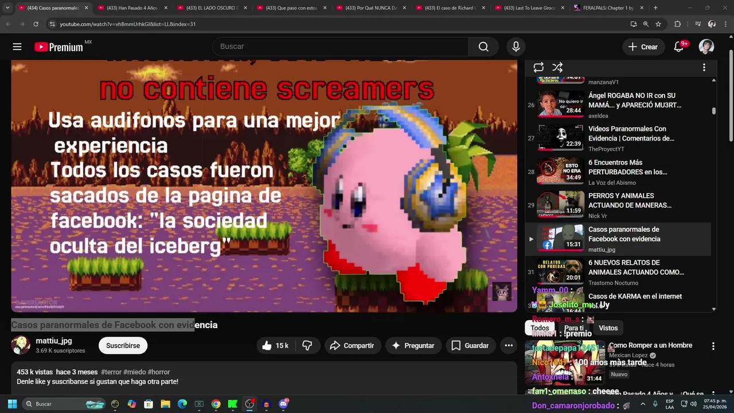
Task: Switch to Por Qué NUNCA tab
Action: 371,8
